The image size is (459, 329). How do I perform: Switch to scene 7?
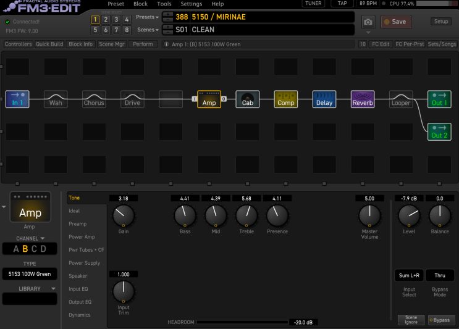click(116, 30)
